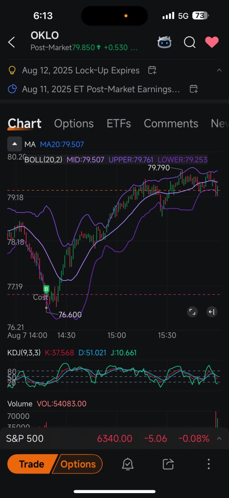Tap the LOWER:79.253 Bollinger value
Screen dimensions: 229x498
coord(182,159)
